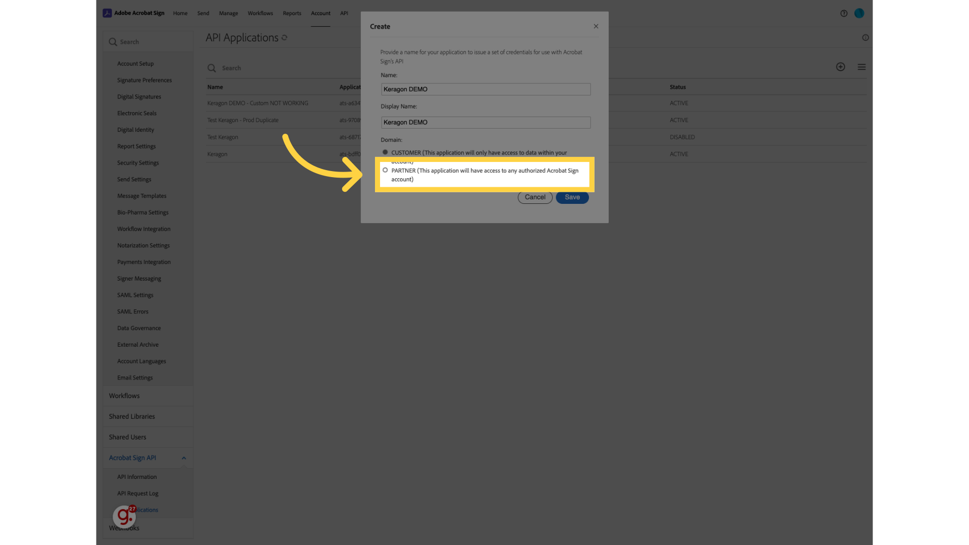Open Email Settings

pos(135,378)
